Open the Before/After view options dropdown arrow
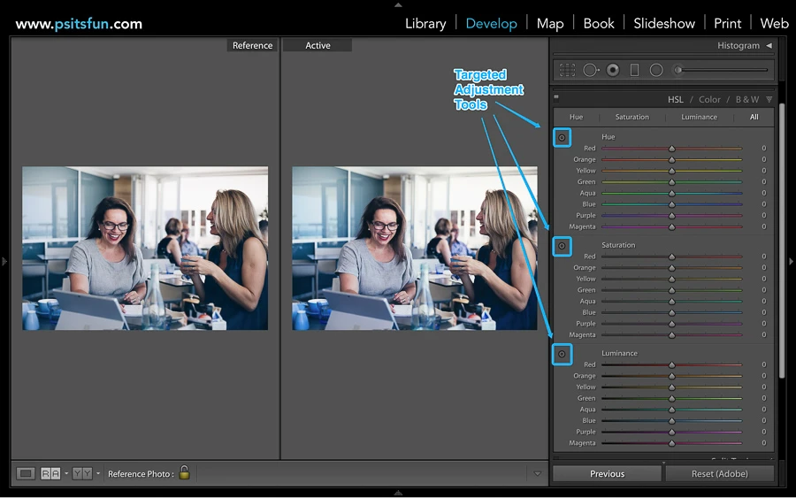Image resolution: width=796 pixels, height=498 pixels. point(98,473)
